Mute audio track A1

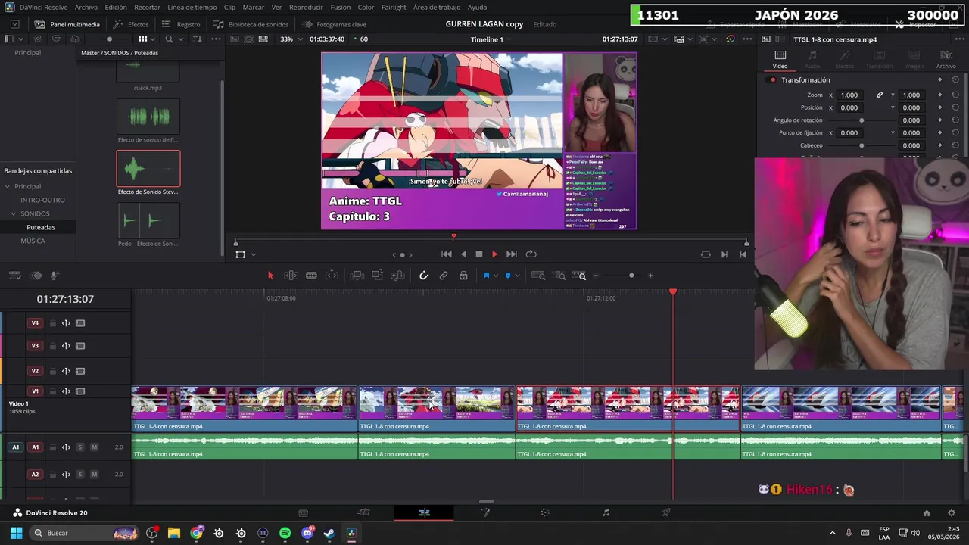click(x=94, y=447)
